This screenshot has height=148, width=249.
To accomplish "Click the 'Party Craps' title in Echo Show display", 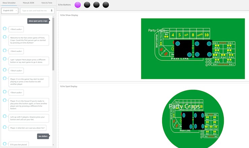I will pos(156,30).
